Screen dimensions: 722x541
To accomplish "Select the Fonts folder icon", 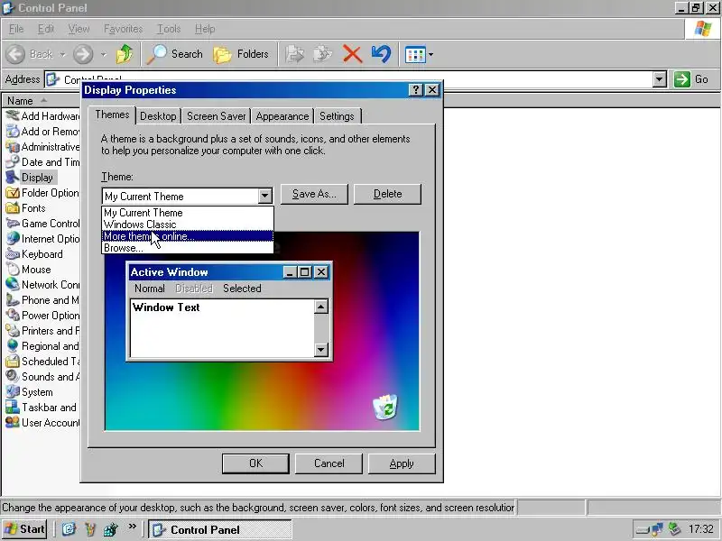I will click(13, 208).
